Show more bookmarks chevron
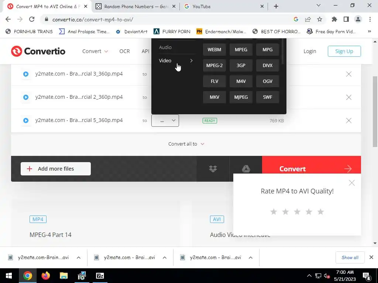Screen dimensions: 378x283 point(369,32)
